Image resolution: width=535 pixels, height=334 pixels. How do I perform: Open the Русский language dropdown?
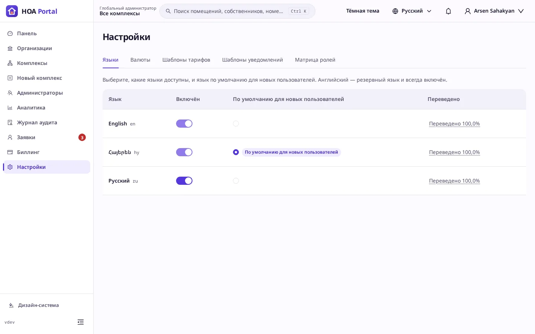412,11
